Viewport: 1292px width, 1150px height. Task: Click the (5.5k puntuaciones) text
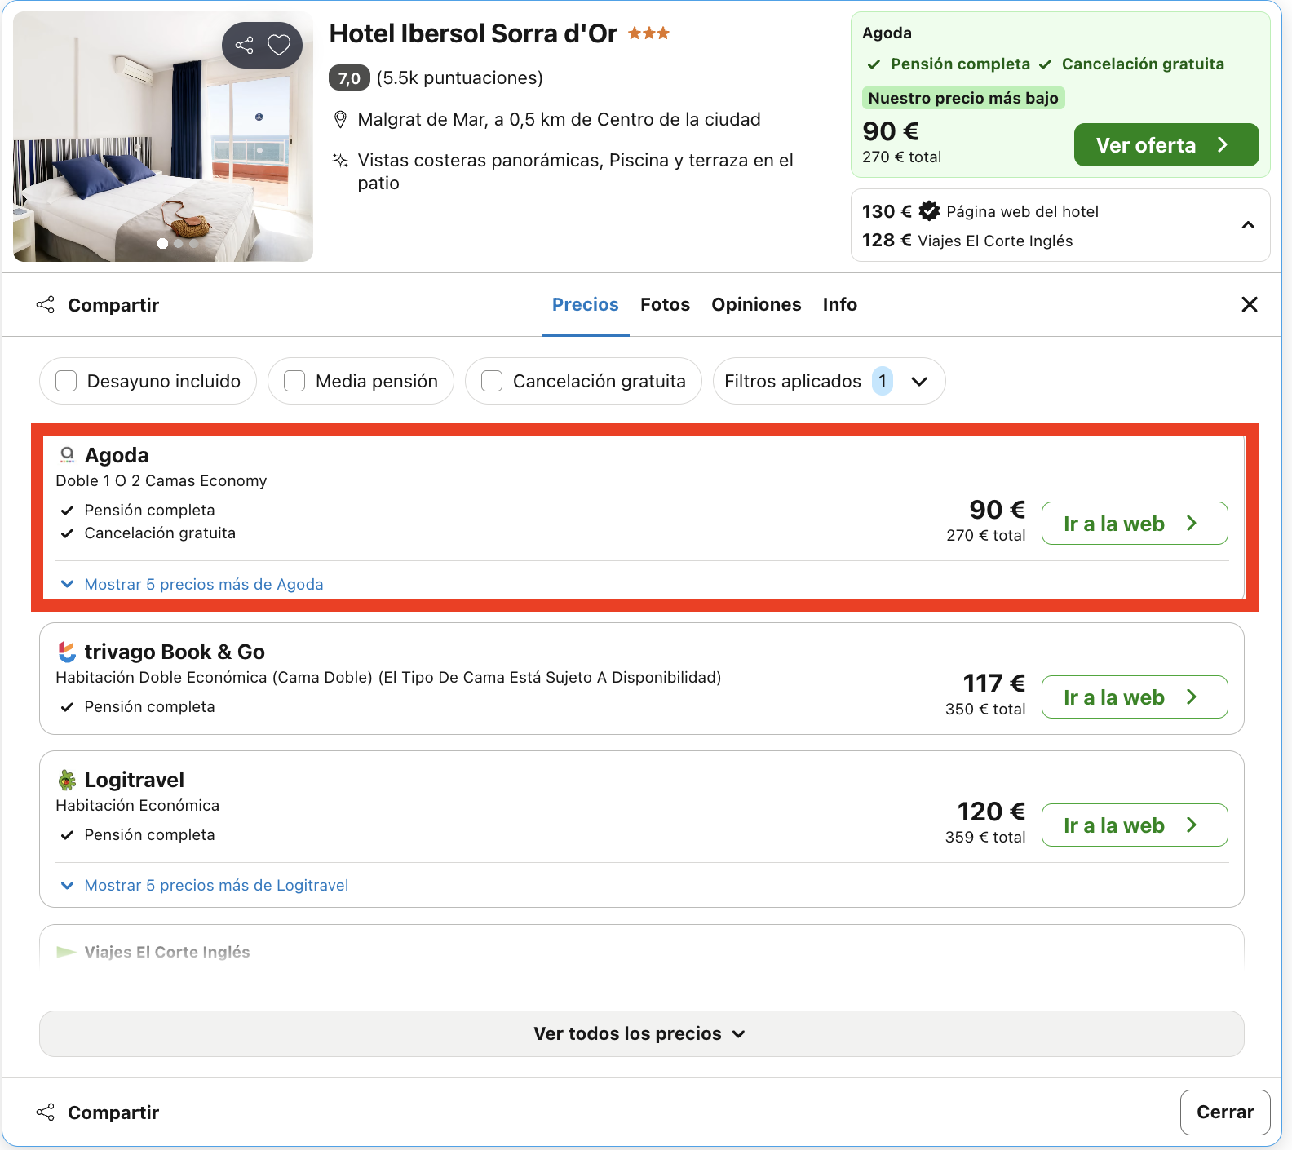coord(459,78)
